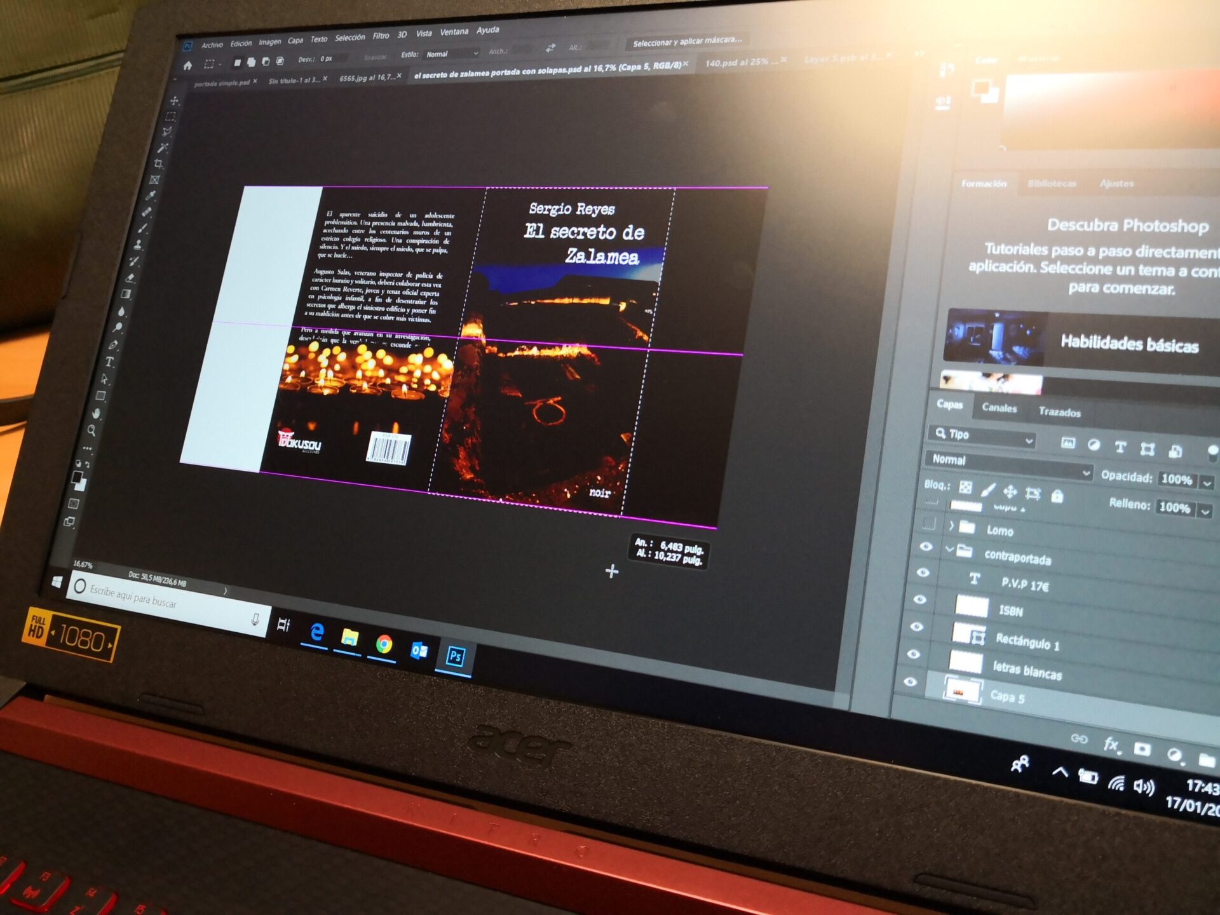Launch Google Chrome from the taskbar
1220x915 pixels.
coord(384,645)
